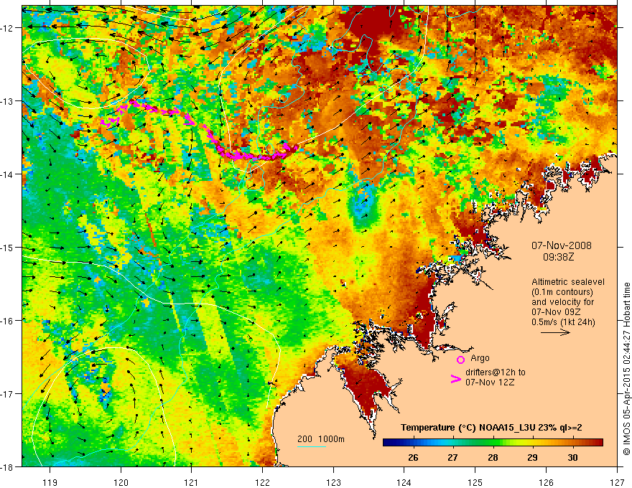Click the temperature colour bar
Image resolution: width=632 pixels, height=488 pixels.
point(493,443)
